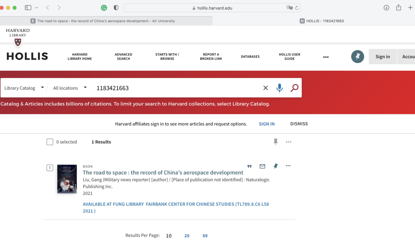Go forward with the right arrow

pos(59,8)
